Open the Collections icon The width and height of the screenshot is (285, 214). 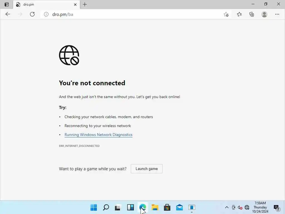click(252, 14)
